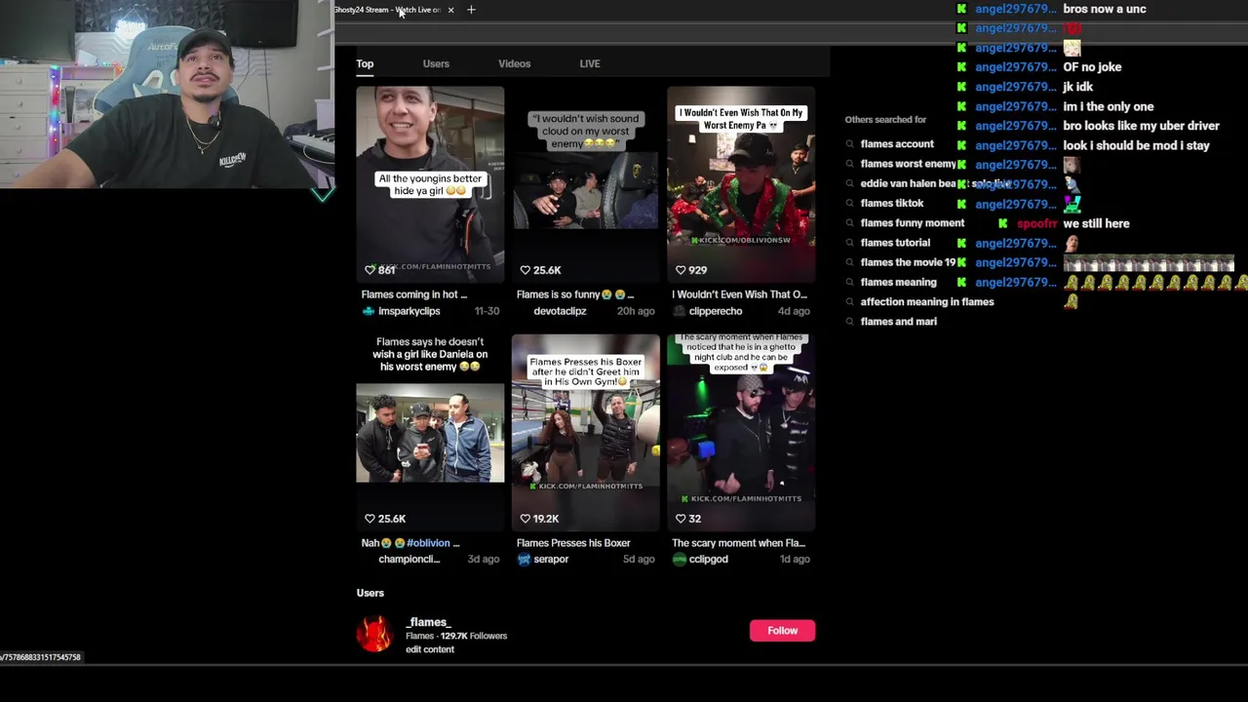Click caption 'The scary moment when Fla...'
Screen dimensions: 1248x702
tap(738, 543)
